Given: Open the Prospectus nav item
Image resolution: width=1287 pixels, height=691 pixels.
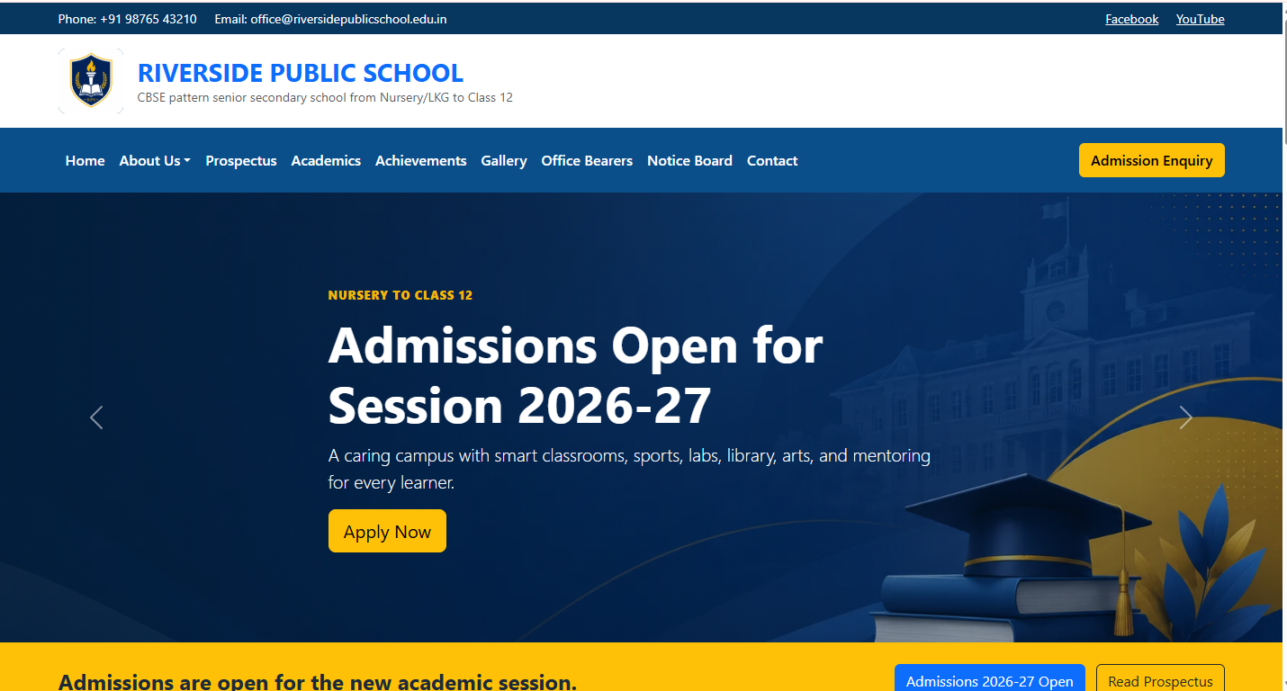Looking at the screenshot, I should coord(241,160).
